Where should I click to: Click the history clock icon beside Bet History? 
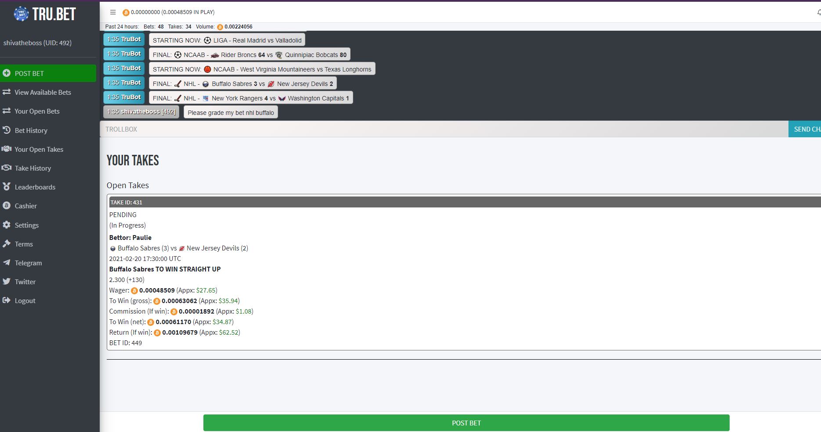[7, 130]
